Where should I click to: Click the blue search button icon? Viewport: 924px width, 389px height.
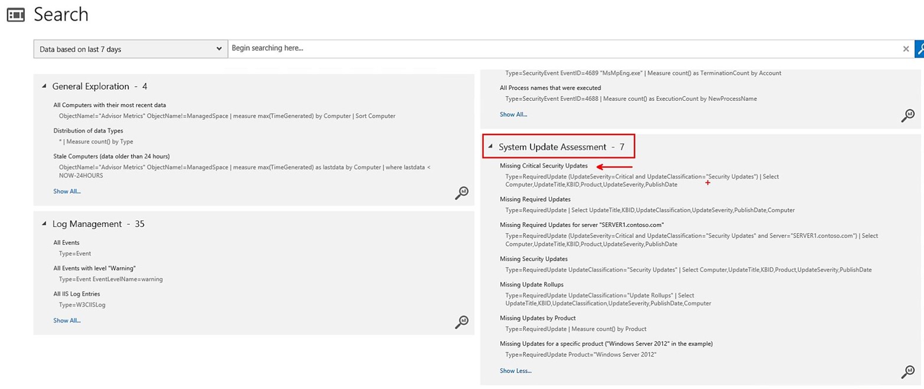click(919, 49)
